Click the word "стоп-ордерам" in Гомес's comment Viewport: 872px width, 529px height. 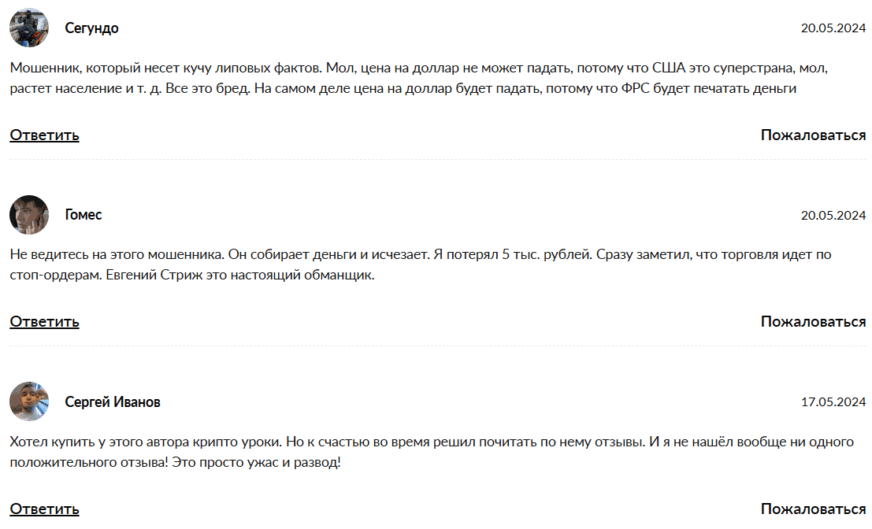53,276
